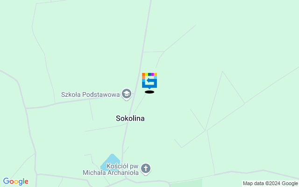Click the long diagonal road toward upper right

pos(253,99)
